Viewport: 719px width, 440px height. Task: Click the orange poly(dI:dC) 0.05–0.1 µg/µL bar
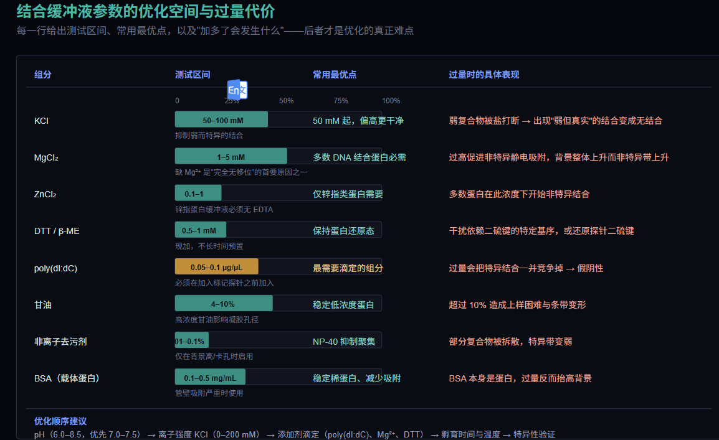point(216,266)
